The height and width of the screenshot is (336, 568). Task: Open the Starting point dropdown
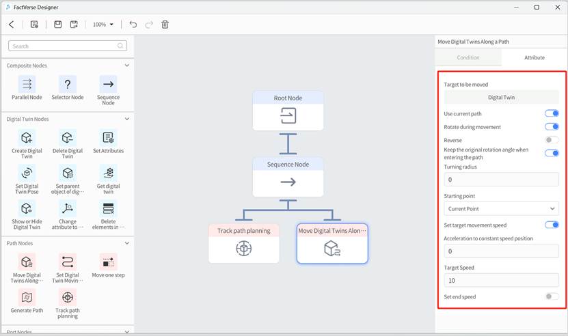(501, 209)
